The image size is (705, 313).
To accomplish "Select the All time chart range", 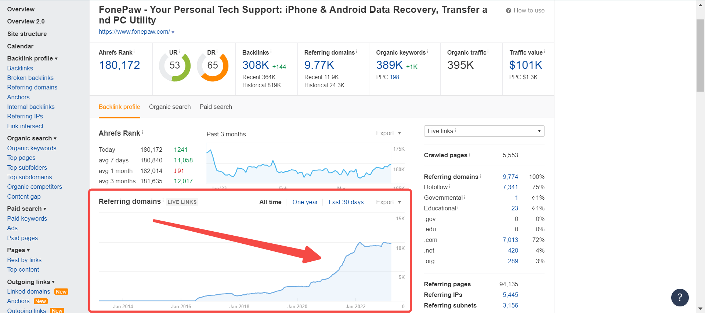I will [x=270, y=202].
